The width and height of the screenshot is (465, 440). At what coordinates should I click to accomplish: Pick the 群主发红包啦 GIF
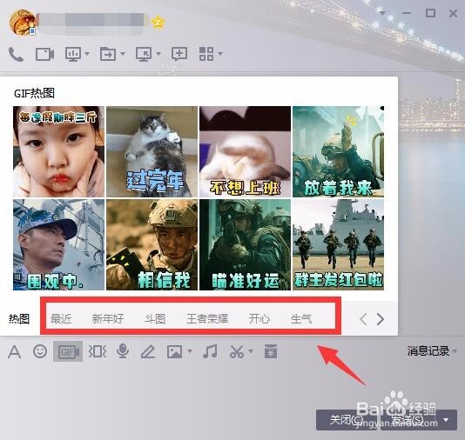(x=338, y=244)
